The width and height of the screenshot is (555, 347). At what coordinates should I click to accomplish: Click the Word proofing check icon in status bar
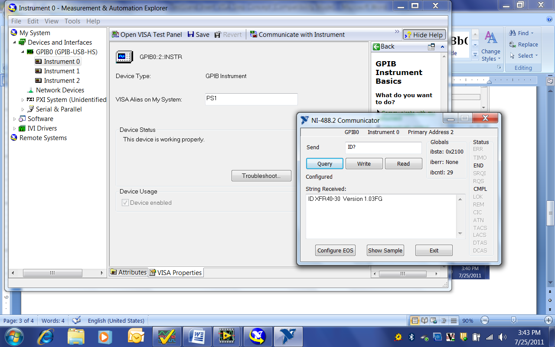[x=77, y=321]
